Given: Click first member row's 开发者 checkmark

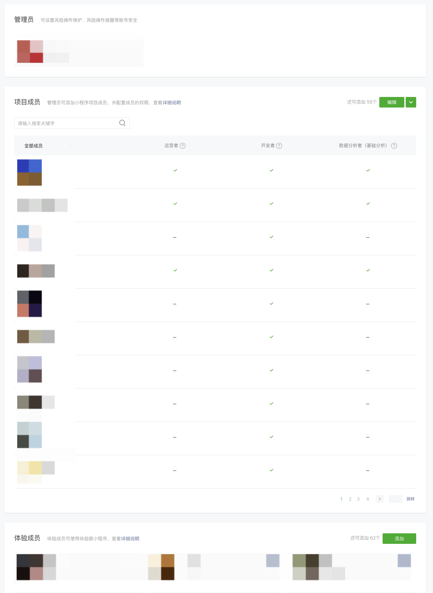Looking at the screenshot, I should (272, 171).
